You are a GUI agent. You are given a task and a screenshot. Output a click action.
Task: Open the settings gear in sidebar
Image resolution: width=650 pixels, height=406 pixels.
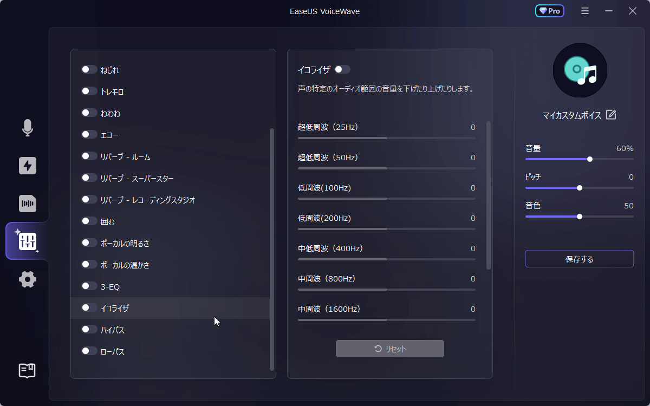pyautogui.click(x=28, y=279)
